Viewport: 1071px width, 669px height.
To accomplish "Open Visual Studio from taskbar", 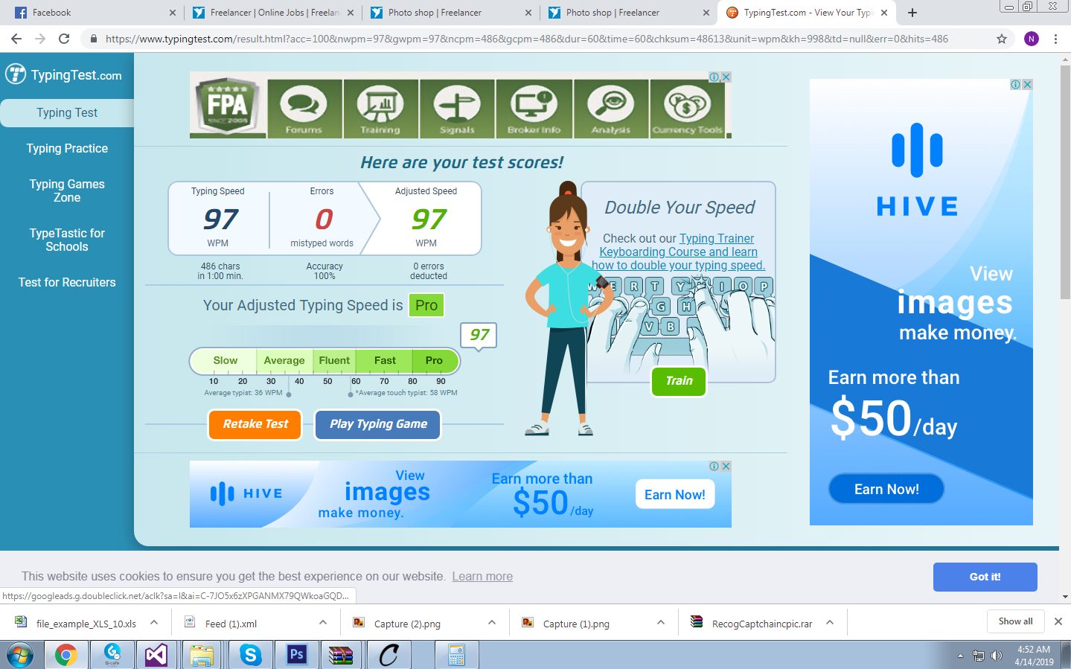I will [x=156, y=655].
